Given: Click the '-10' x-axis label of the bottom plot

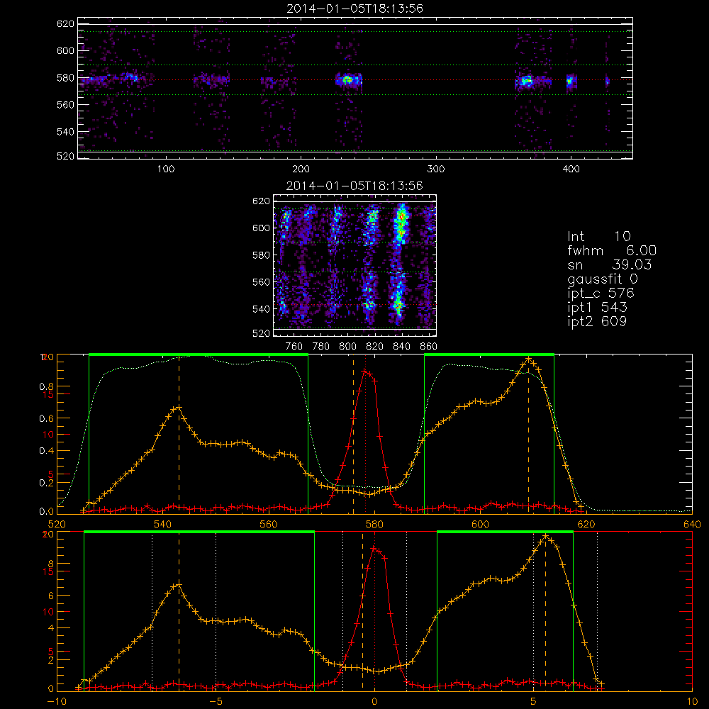Looking at the screenshot, I should click(57, 702).
